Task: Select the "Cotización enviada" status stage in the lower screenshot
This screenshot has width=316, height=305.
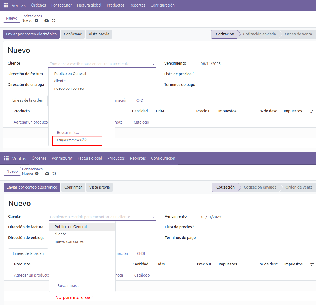Action: point(260,187)
